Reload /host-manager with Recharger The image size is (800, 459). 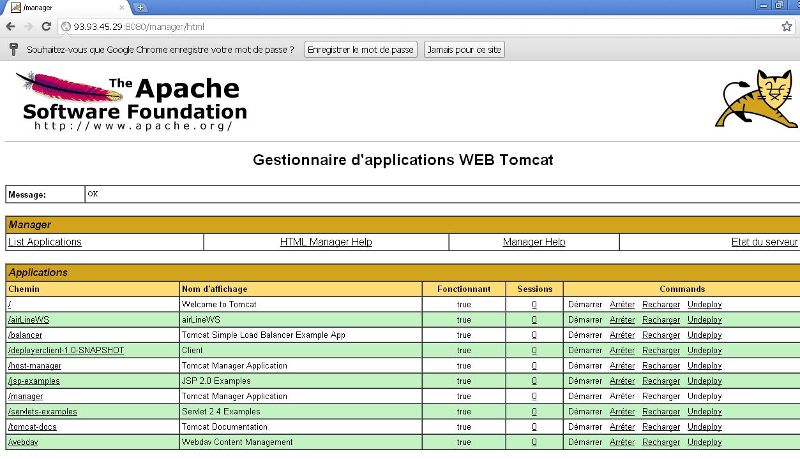pos(661,366)
